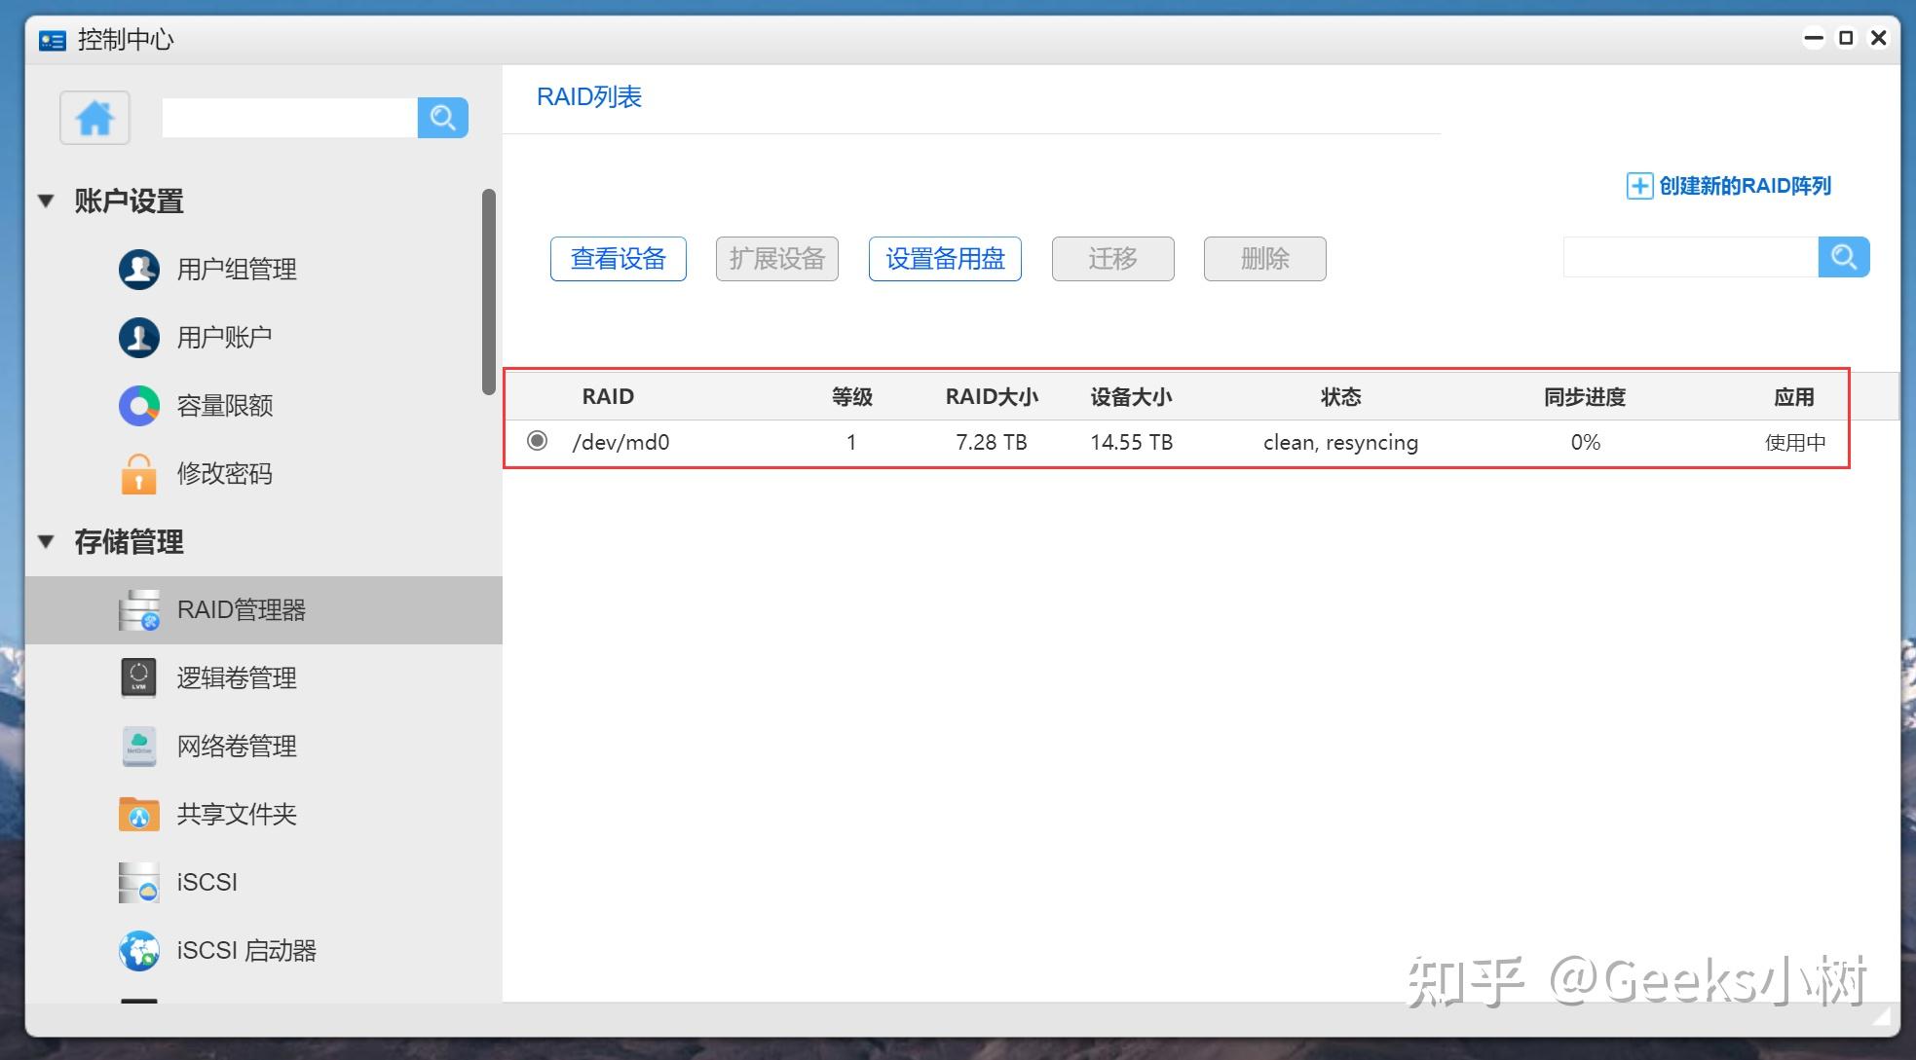Click the Set Spare Disk button
Screen dimensions: 1916x1060
tap(944, 259)
